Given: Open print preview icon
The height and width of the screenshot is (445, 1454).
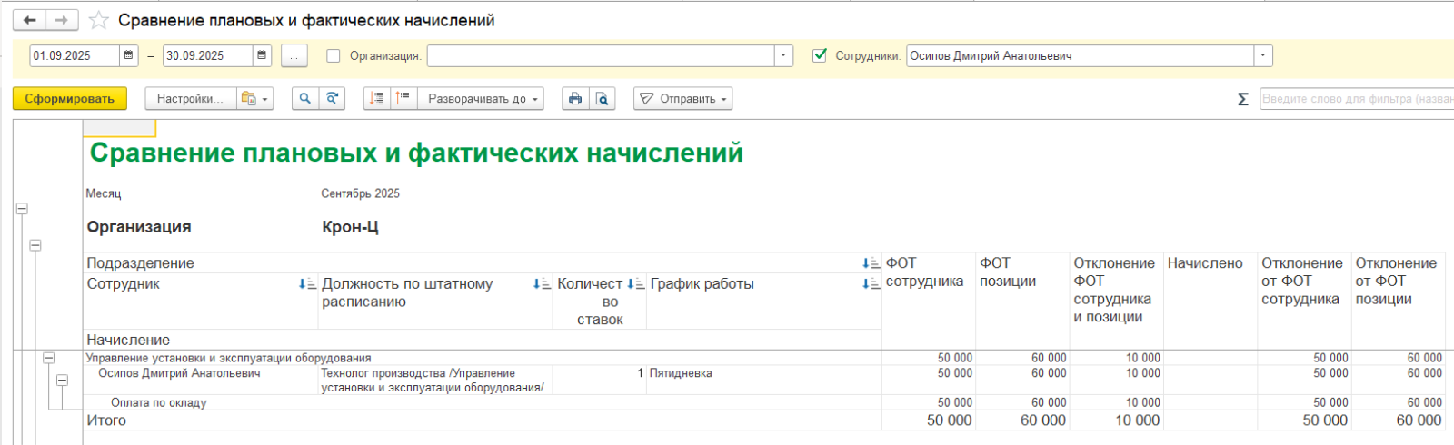Looking at the screenshot, I should pos(602,99).
